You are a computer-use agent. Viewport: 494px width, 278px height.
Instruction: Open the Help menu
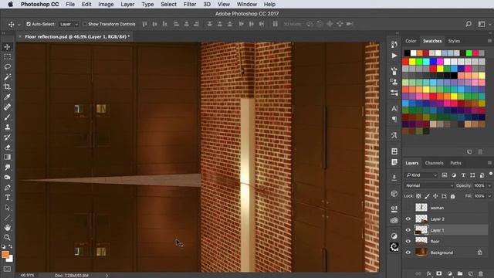point(269,4)
